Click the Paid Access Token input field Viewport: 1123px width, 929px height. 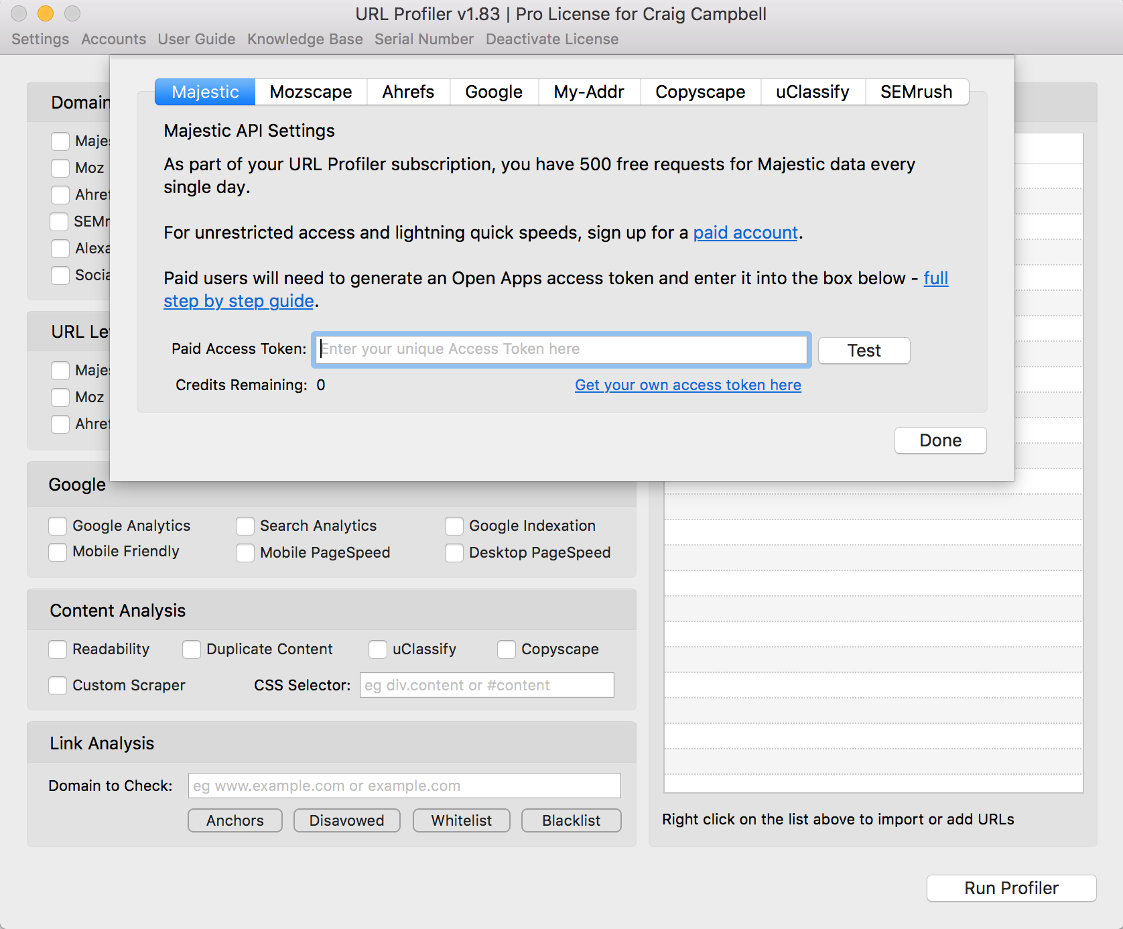pos(561,349)
